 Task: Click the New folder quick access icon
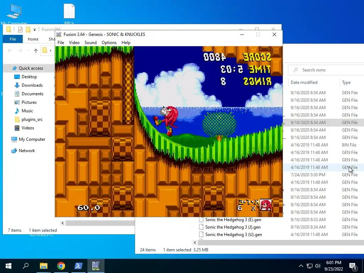pyautogui.click(x=28, y=30)
